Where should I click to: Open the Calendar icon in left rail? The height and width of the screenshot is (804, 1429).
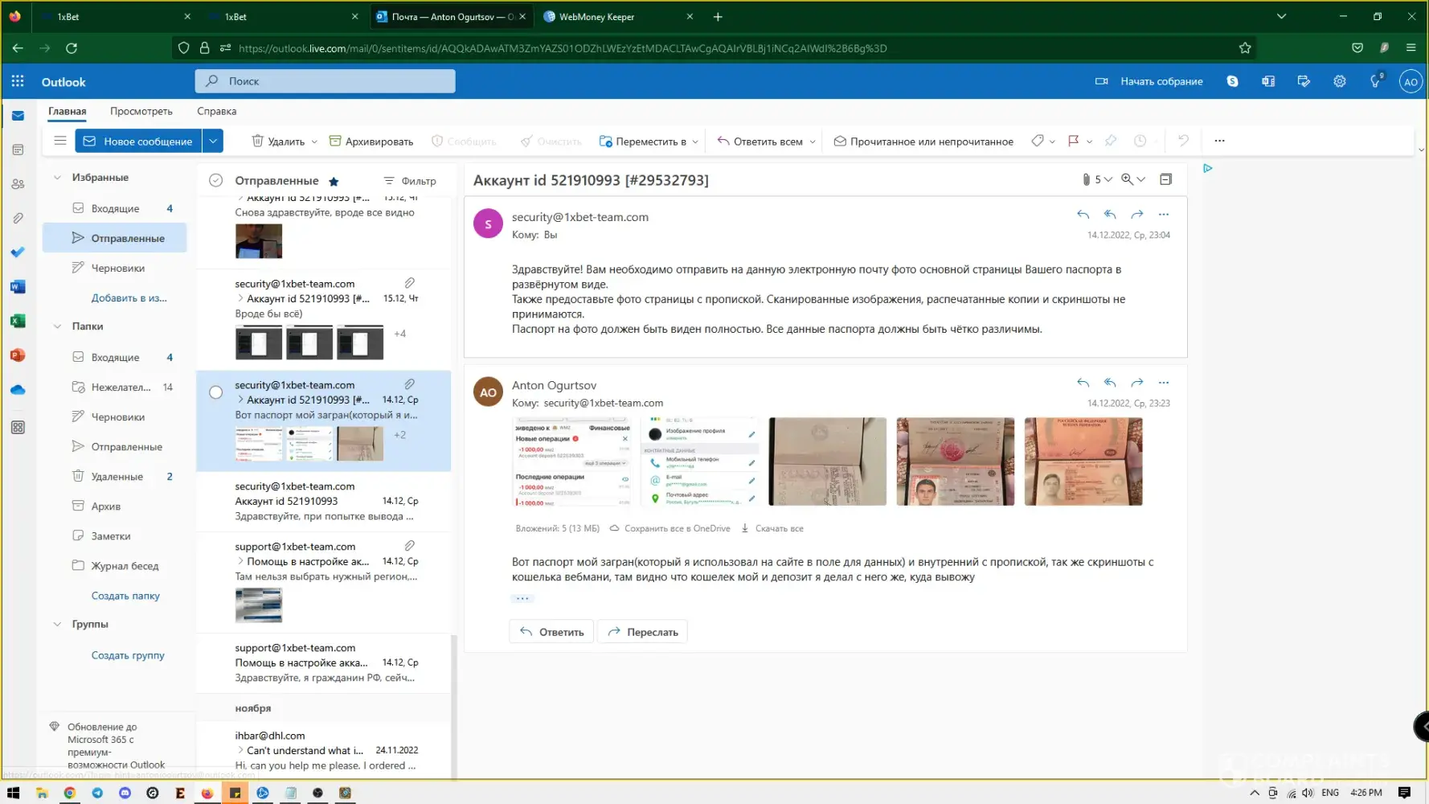click(x=18, y=150)
